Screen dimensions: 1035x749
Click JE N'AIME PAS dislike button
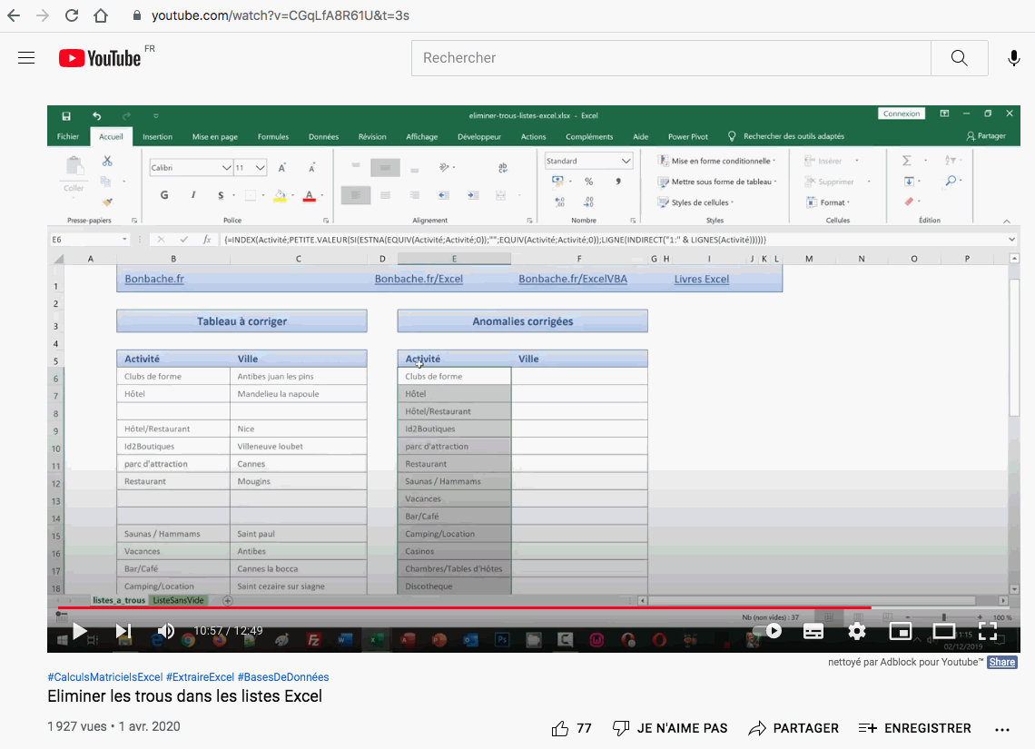click(670, 728)
